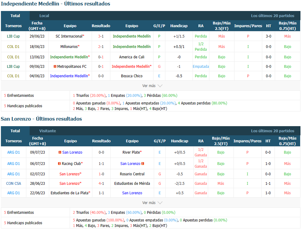Click Independiente Medellín in the Metropolitanos FC row
The image size is (302, 230).
131,67
